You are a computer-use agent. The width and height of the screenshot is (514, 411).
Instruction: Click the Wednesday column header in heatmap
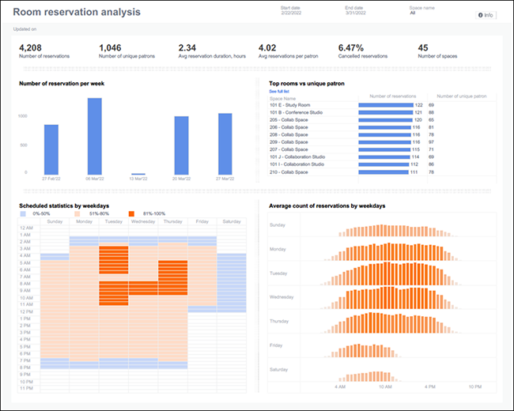coord(143,221)
